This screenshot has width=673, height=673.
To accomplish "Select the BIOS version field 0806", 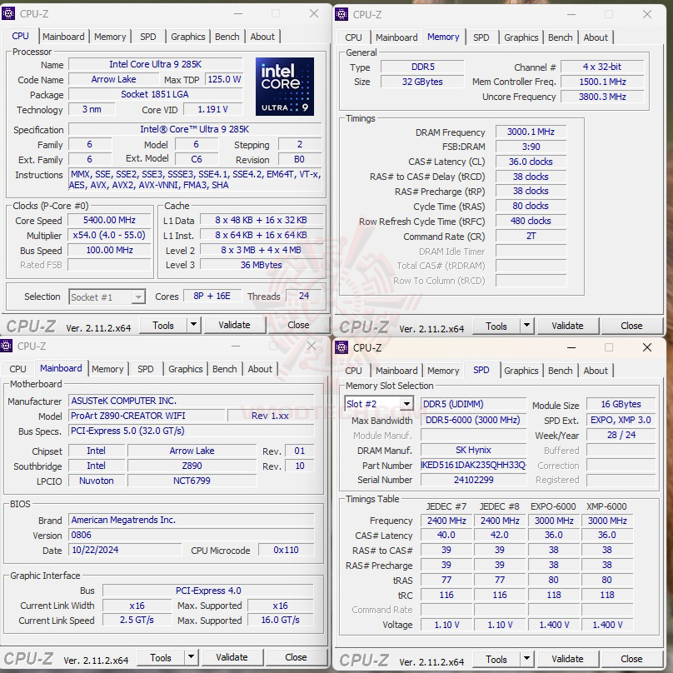I will 191,535.
